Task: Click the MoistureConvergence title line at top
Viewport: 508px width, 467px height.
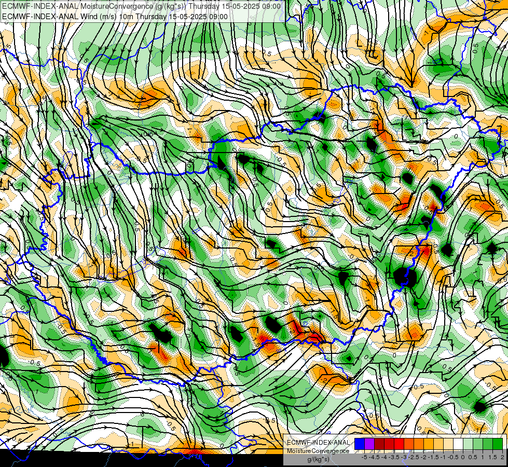Action: coord(141,6)
